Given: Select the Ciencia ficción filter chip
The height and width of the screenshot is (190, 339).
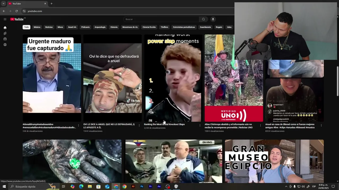Looking at the screenshot, I should point(149,27).
